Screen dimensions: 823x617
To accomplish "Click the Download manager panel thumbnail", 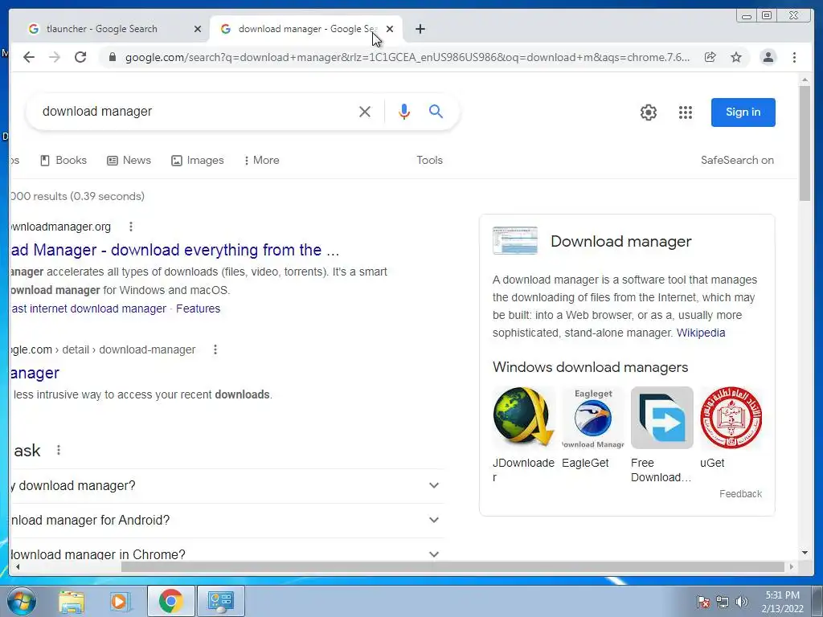I will [515, 241].
